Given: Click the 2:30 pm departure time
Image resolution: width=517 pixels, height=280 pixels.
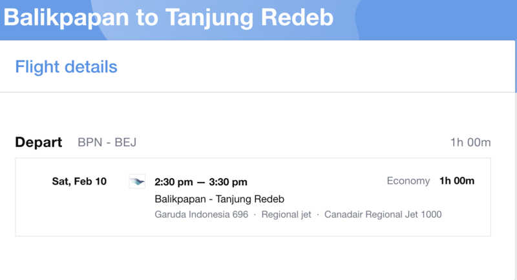Looking at the screenshot, I should [174, 182].
